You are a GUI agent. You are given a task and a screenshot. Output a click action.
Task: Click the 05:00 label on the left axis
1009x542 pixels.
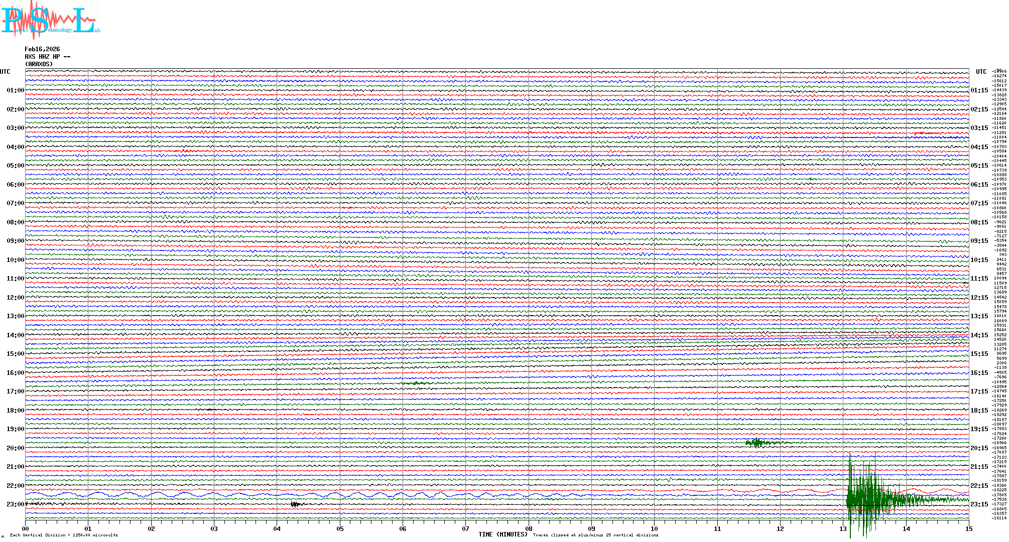click(15, 166)
